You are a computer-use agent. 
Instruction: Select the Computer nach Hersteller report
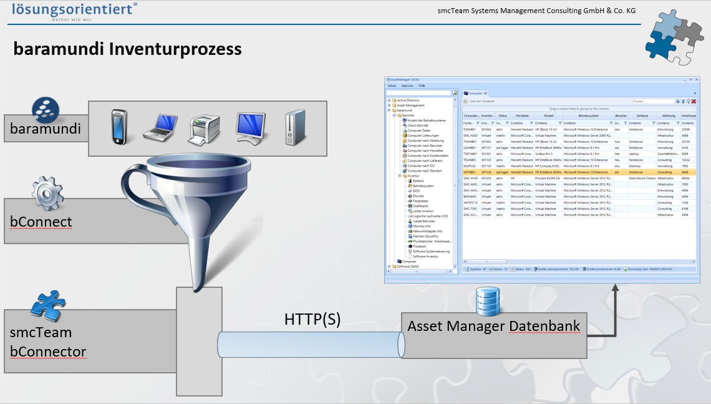[x=425, y=150]
